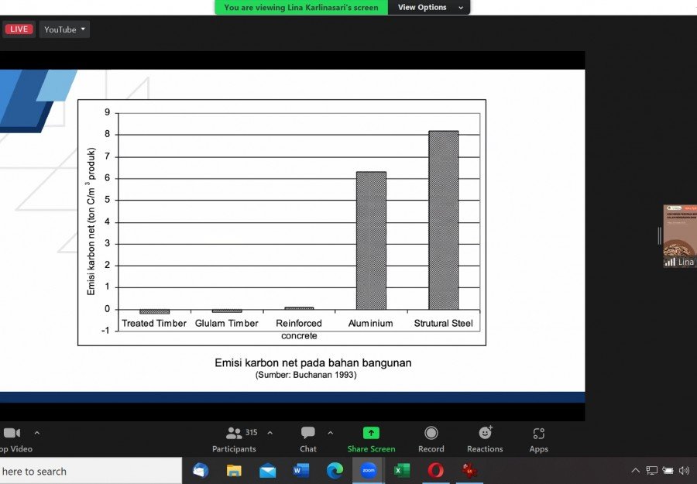Click the thumbnail panel resize handle
697x484 pixels.
coord(660,235)
